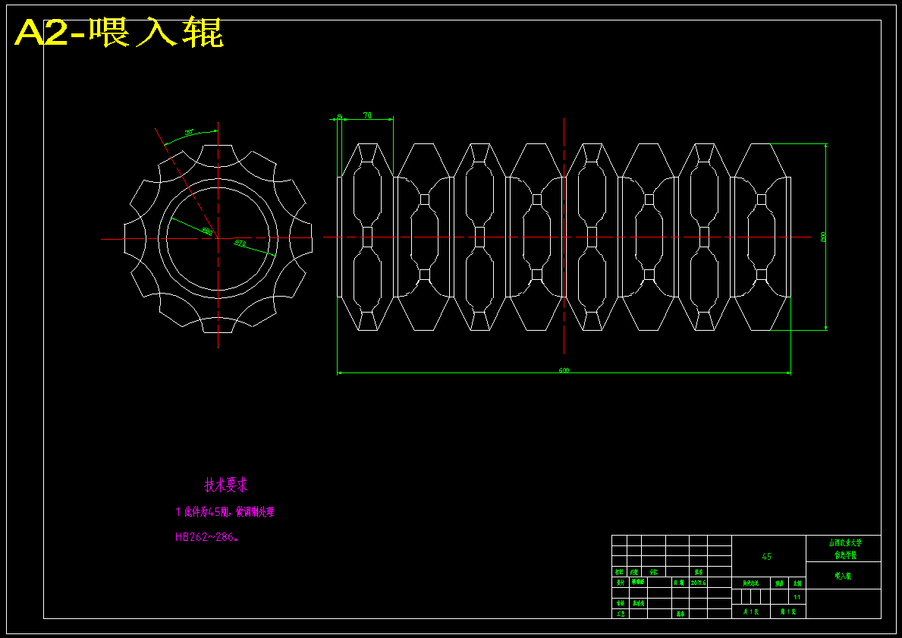Click the '信息学院' text under university name

[846, 555]
